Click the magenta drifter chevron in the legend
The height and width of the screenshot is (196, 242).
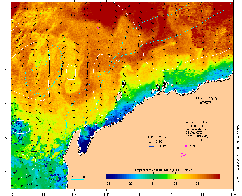(x=184, y=155)
